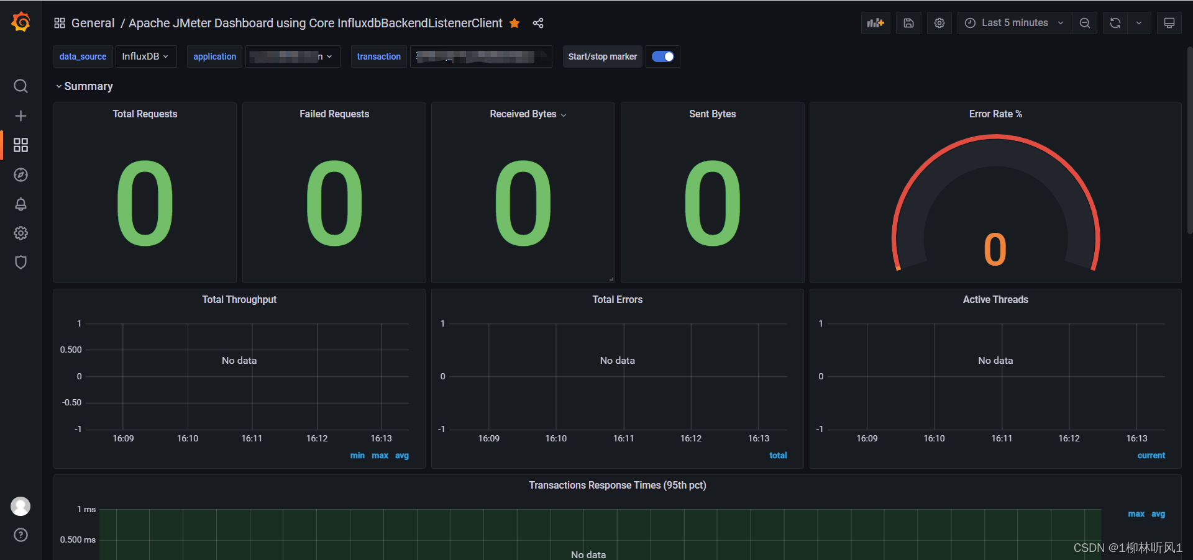This screenshot has width=1193, height=560.
Task: Open Transactions Response Times panel title
Action: tap(617, 485)
